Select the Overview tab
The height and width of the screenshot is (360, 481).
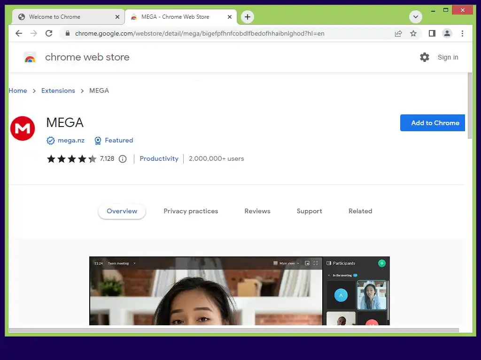click(122, 211)
